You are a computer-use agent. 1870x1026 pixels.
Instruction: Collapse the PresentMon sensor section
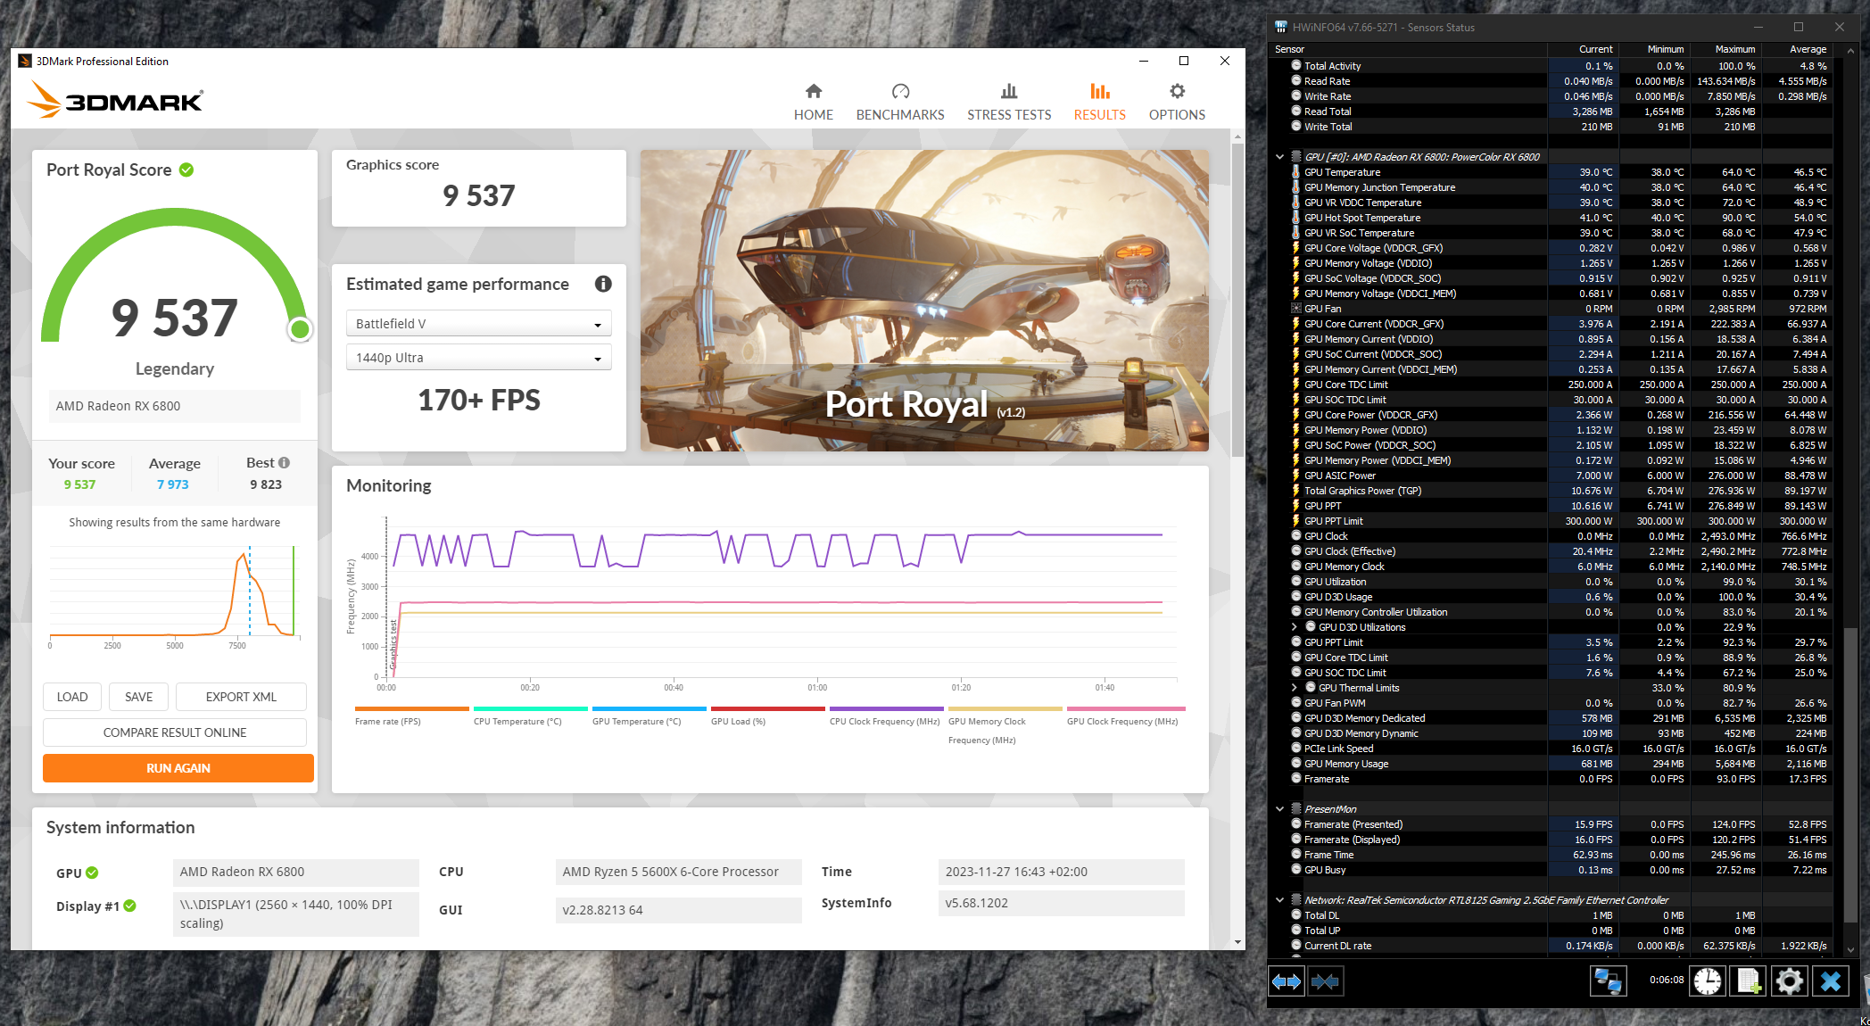point(1280,809)
